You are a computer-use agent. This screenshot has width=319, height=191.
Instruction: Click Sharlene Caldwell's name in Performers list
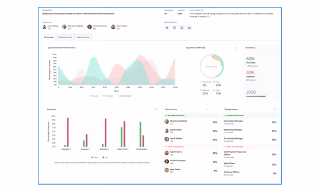[179, 121]
